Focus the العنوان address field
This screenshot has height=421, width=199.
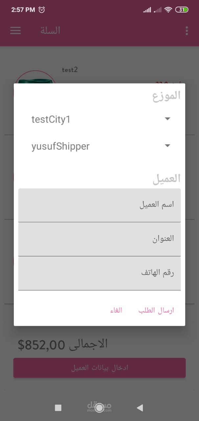click(x=99, y=239)
